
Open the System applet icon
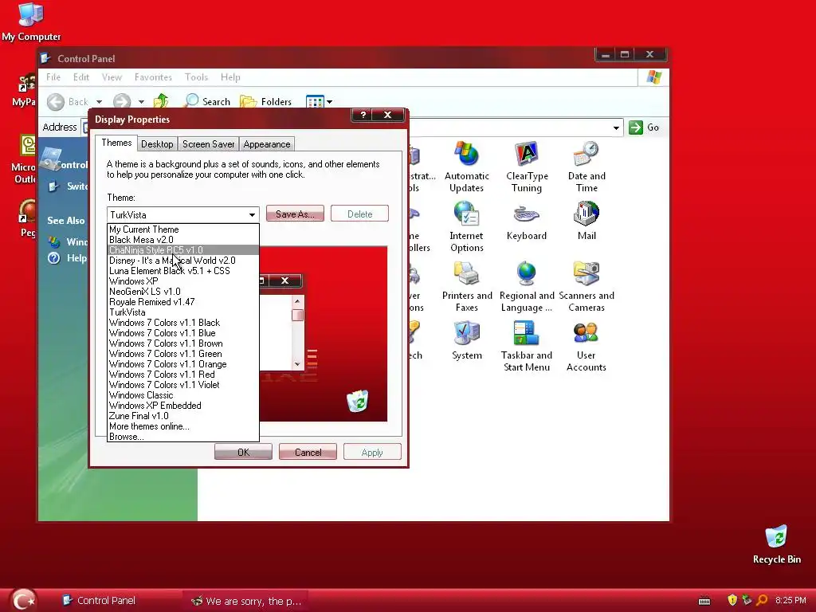click(x=467, y=341)
